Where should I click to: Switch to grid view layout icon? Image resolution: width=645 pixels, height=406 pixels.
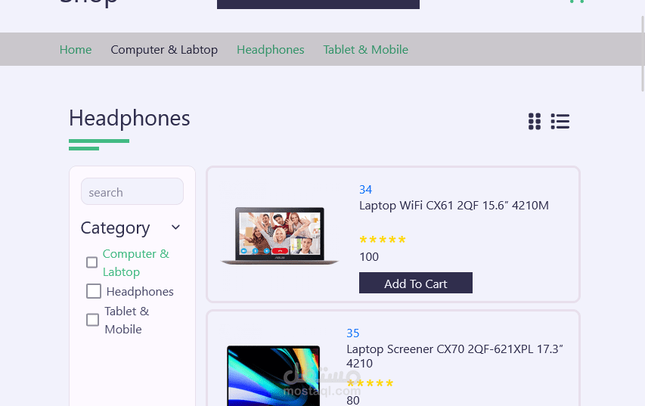[x=535, y=122]
